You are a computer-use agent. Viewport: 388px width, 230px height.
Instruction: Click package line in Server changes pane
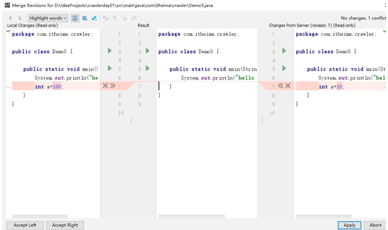(336, 34)
